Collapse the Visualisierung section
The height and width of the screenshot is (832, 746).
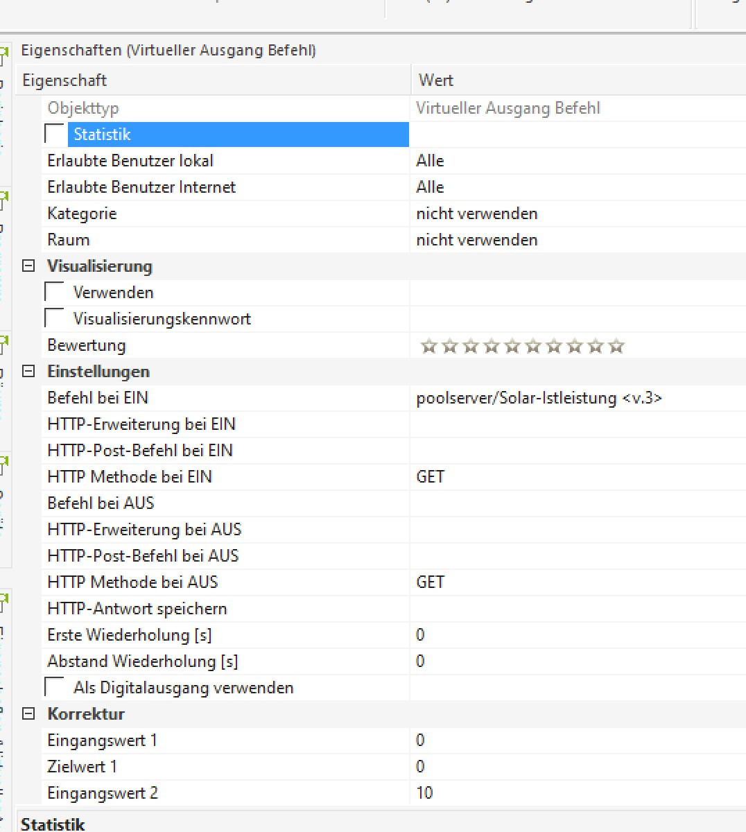(28, 266)
